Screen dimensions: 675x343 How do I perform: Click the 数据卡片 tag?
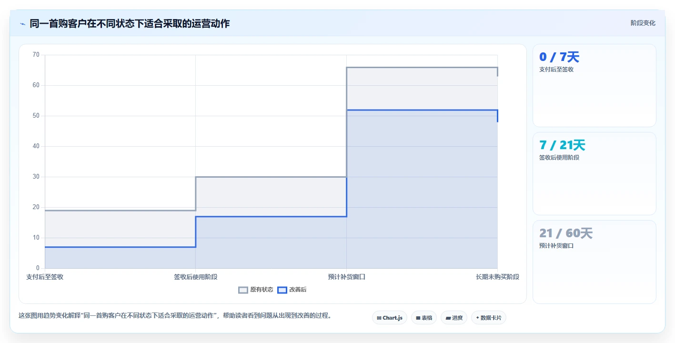click(x=488, y=318)
